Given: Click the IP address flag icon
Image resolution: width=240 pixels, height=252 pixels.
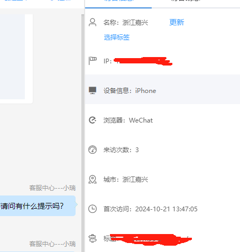Looking at the screenshot, I should (x=93, y=61).
